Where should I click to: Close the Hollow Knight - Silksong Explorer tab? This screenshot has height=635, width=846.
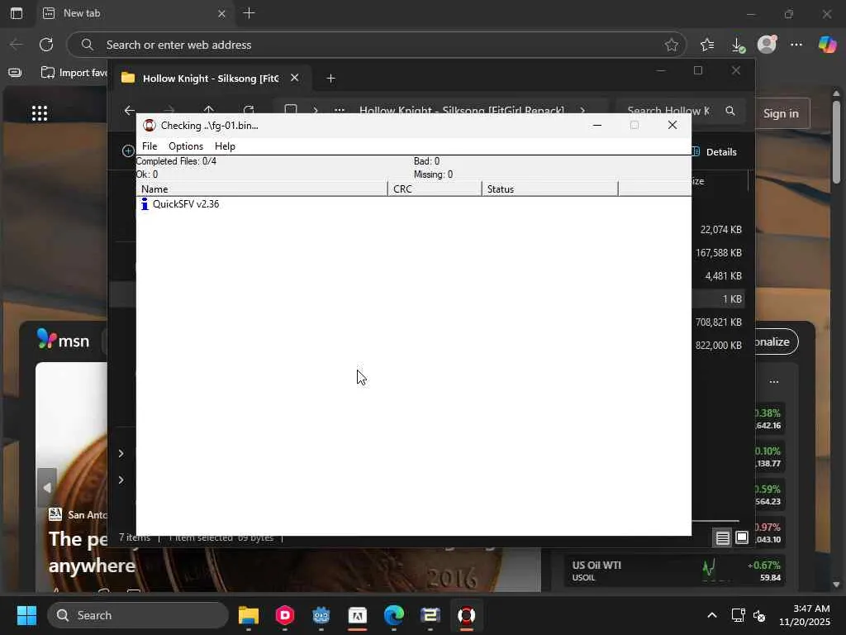point(295,78)
